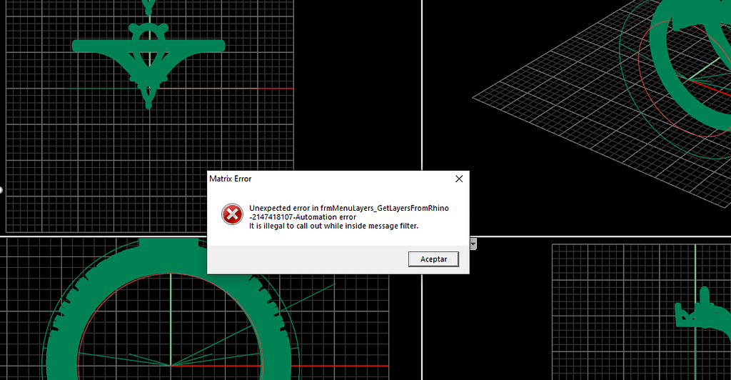The image size is (731, 380).
Task: Click "It is illegal to call out" message
Action: 334,226
